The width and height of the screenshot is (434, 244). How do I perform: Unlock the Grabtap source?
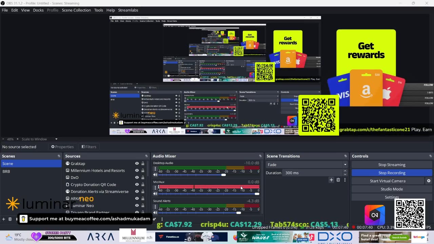143,163
